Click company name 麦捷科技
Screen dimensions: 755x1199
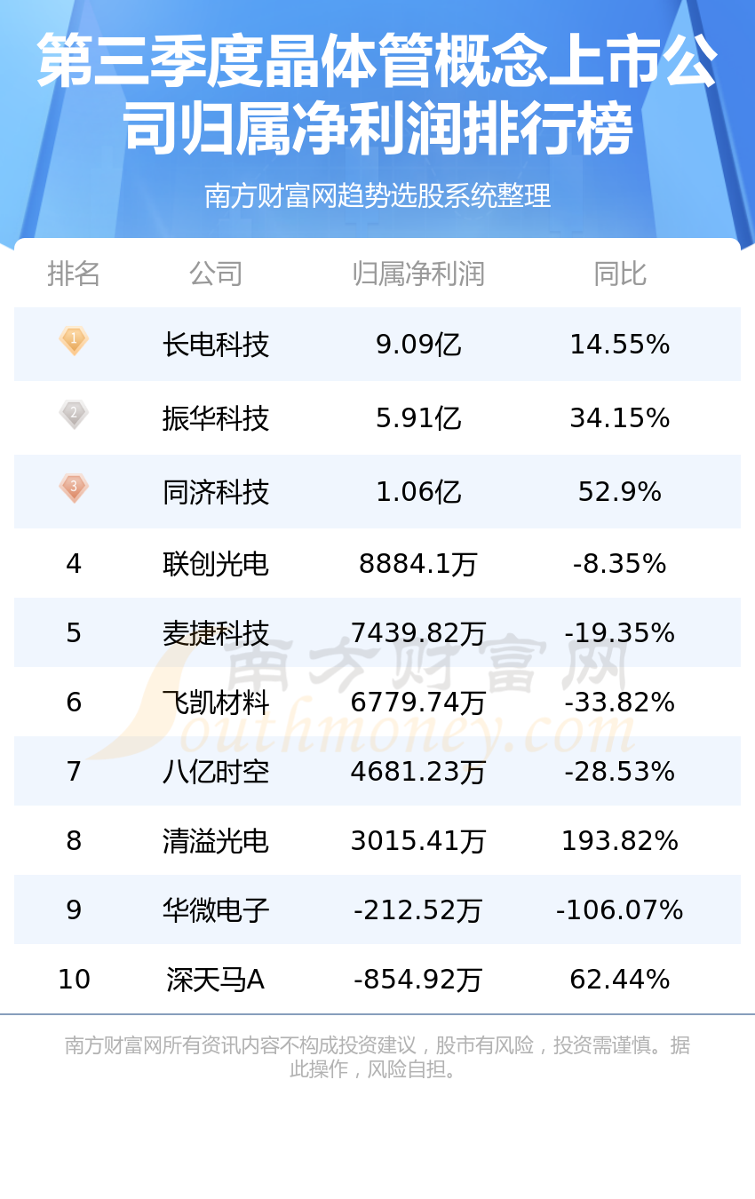tap(216, 633)
